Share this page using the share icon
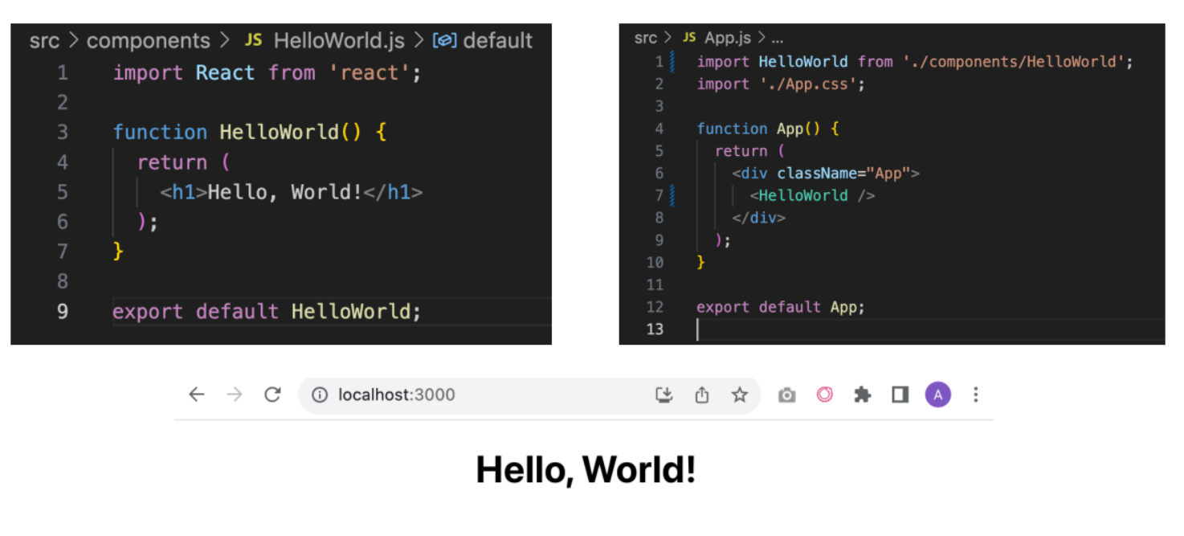Viewport: 1184px width, 536px height. point(702,395)
